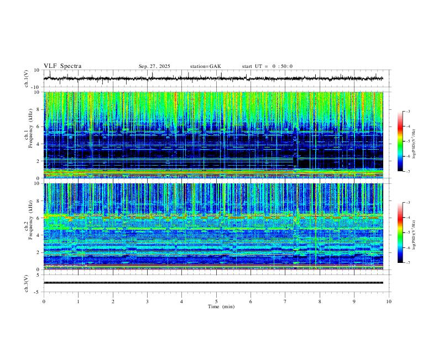Click the "-3" tick on ch.2 colorbar
Image resolution: width=438 pixels, height=338 pixels.
[408, 203]
